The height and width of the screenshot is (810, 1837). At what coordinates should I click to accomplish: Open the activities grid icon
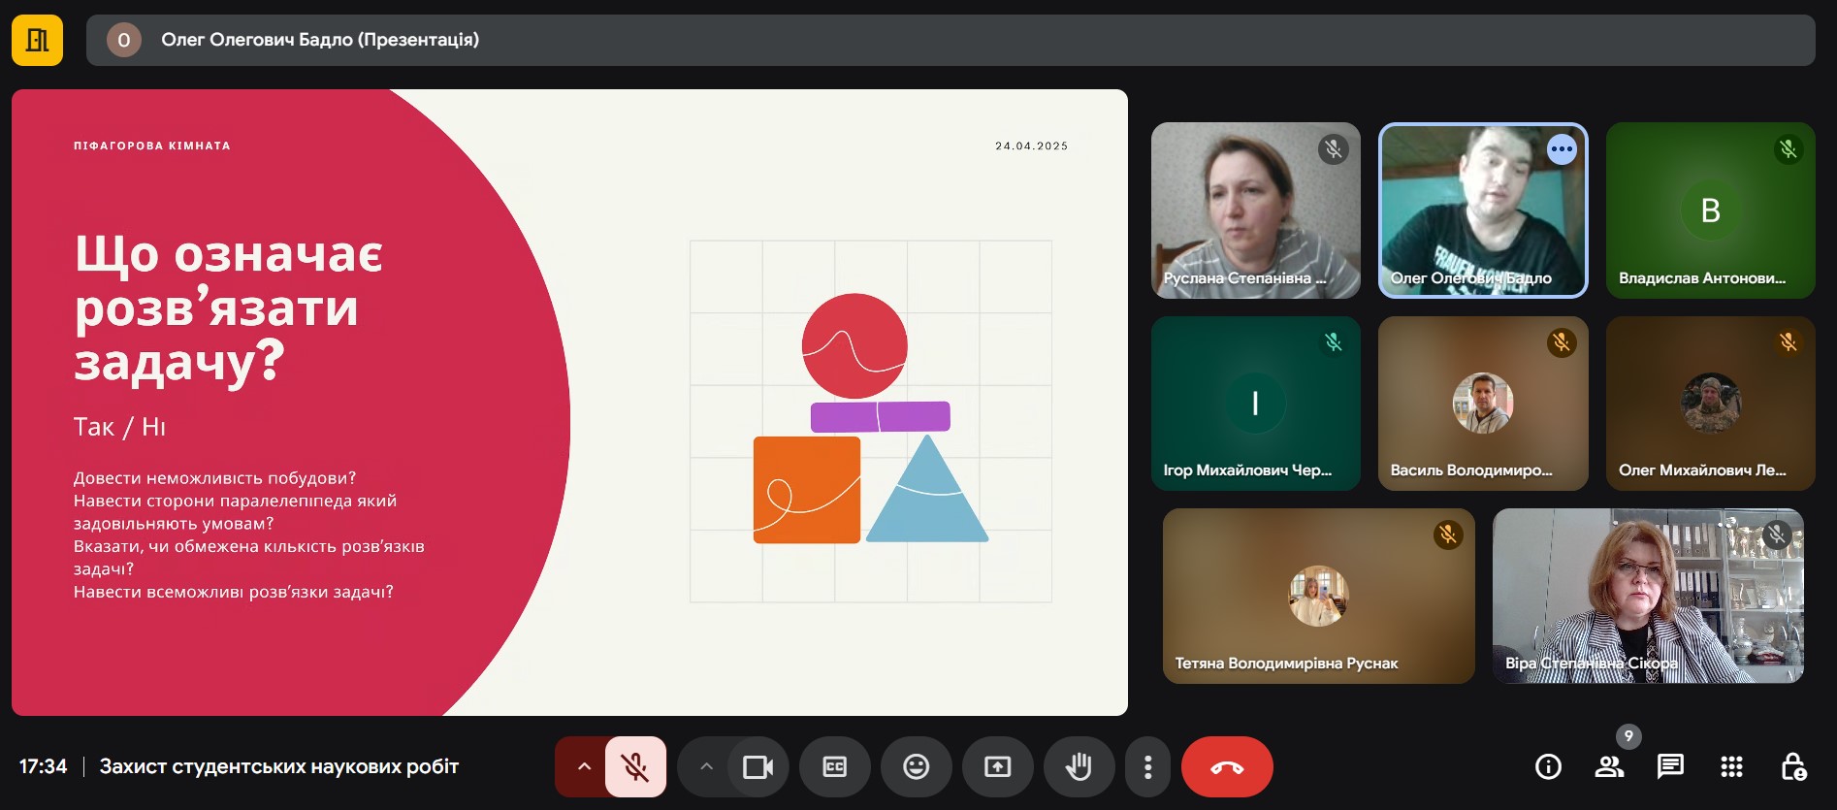(x=1731, y=767)
